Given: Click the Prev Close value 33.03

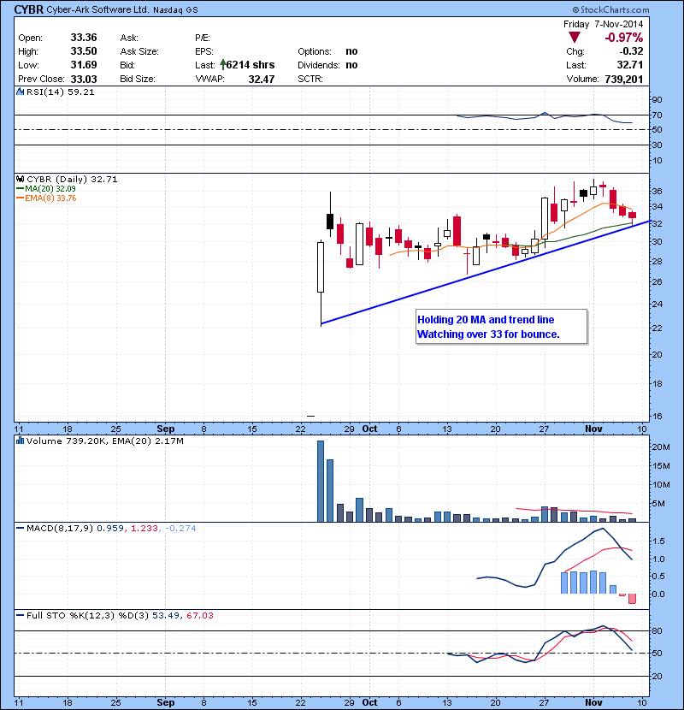Looking at the screenshot, I should 84,80.
